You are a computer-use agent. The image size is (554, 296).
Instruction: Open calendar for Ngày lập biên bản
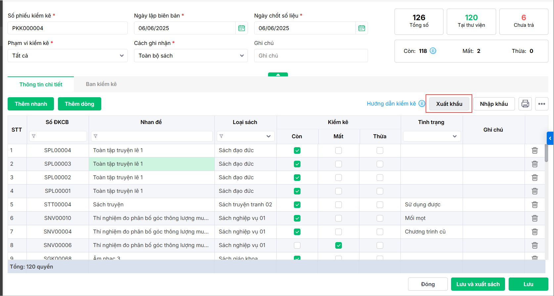tap(242, 28)
